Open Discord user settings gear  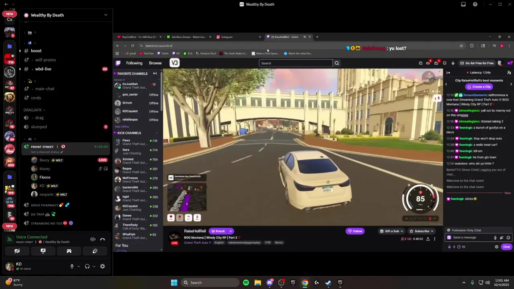tap(102, 266)
